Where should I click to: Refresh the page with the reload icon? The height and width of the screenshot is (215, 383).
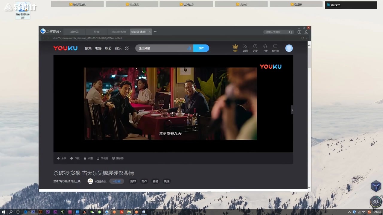302,38
